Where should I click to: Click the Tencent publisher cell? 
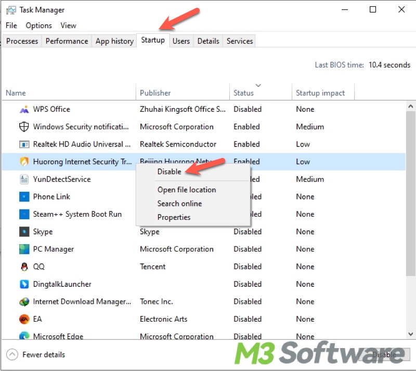[x=152, y=267]
